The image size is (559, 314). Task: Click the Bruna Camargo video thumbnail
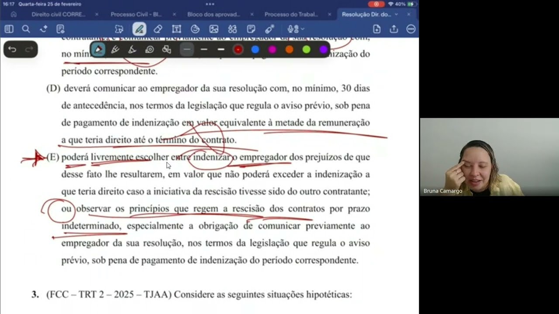(x=489, y=157)
